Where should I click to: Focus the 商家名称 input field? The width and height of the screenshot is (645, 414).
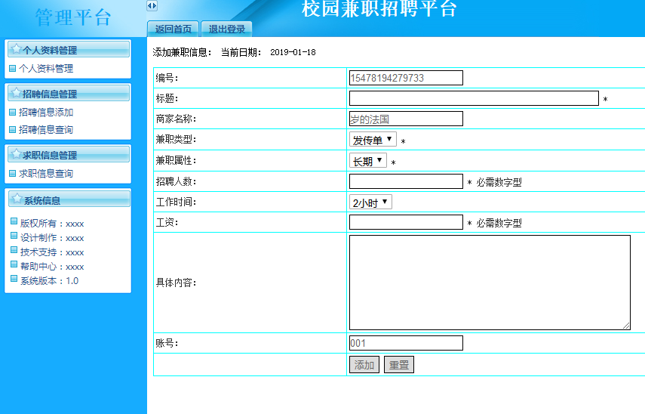point(406,119)
